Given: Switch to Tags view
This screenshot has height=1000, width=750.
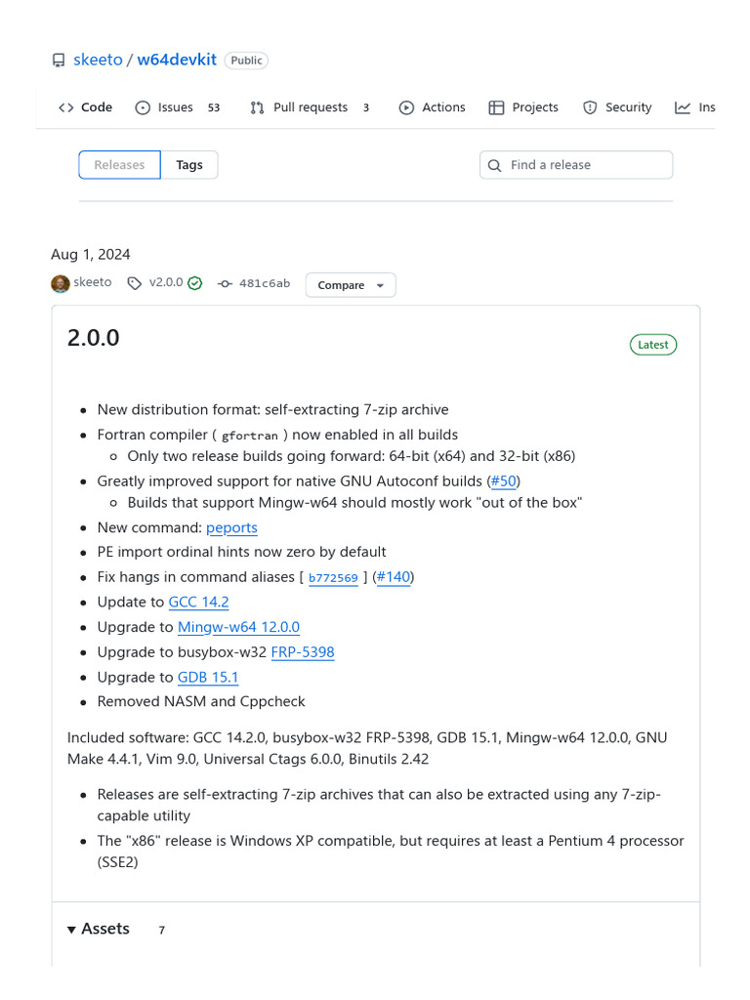Looking at the screenshot, I should click(x=189, y=165).
